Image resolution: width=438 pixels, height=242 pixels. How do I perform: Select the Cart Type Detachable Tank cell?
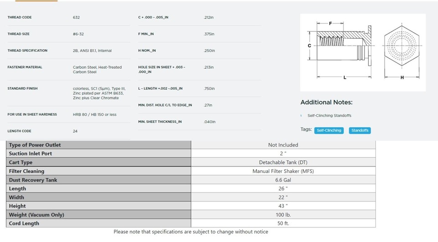tap(283, 162)
